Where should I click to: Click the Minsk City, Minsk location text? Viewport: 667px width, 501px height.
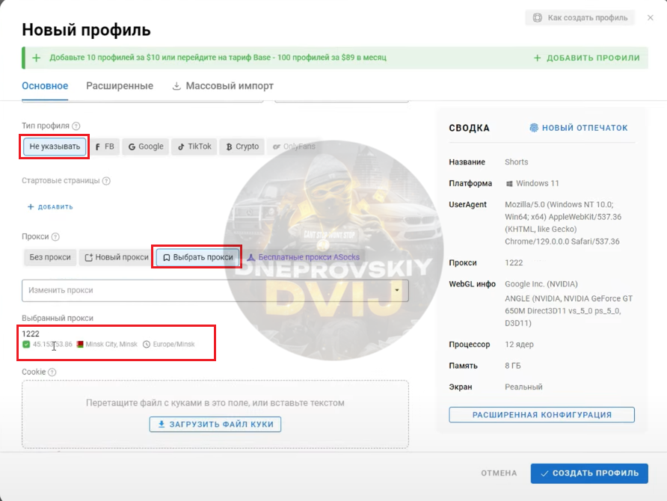click(111, 344)
